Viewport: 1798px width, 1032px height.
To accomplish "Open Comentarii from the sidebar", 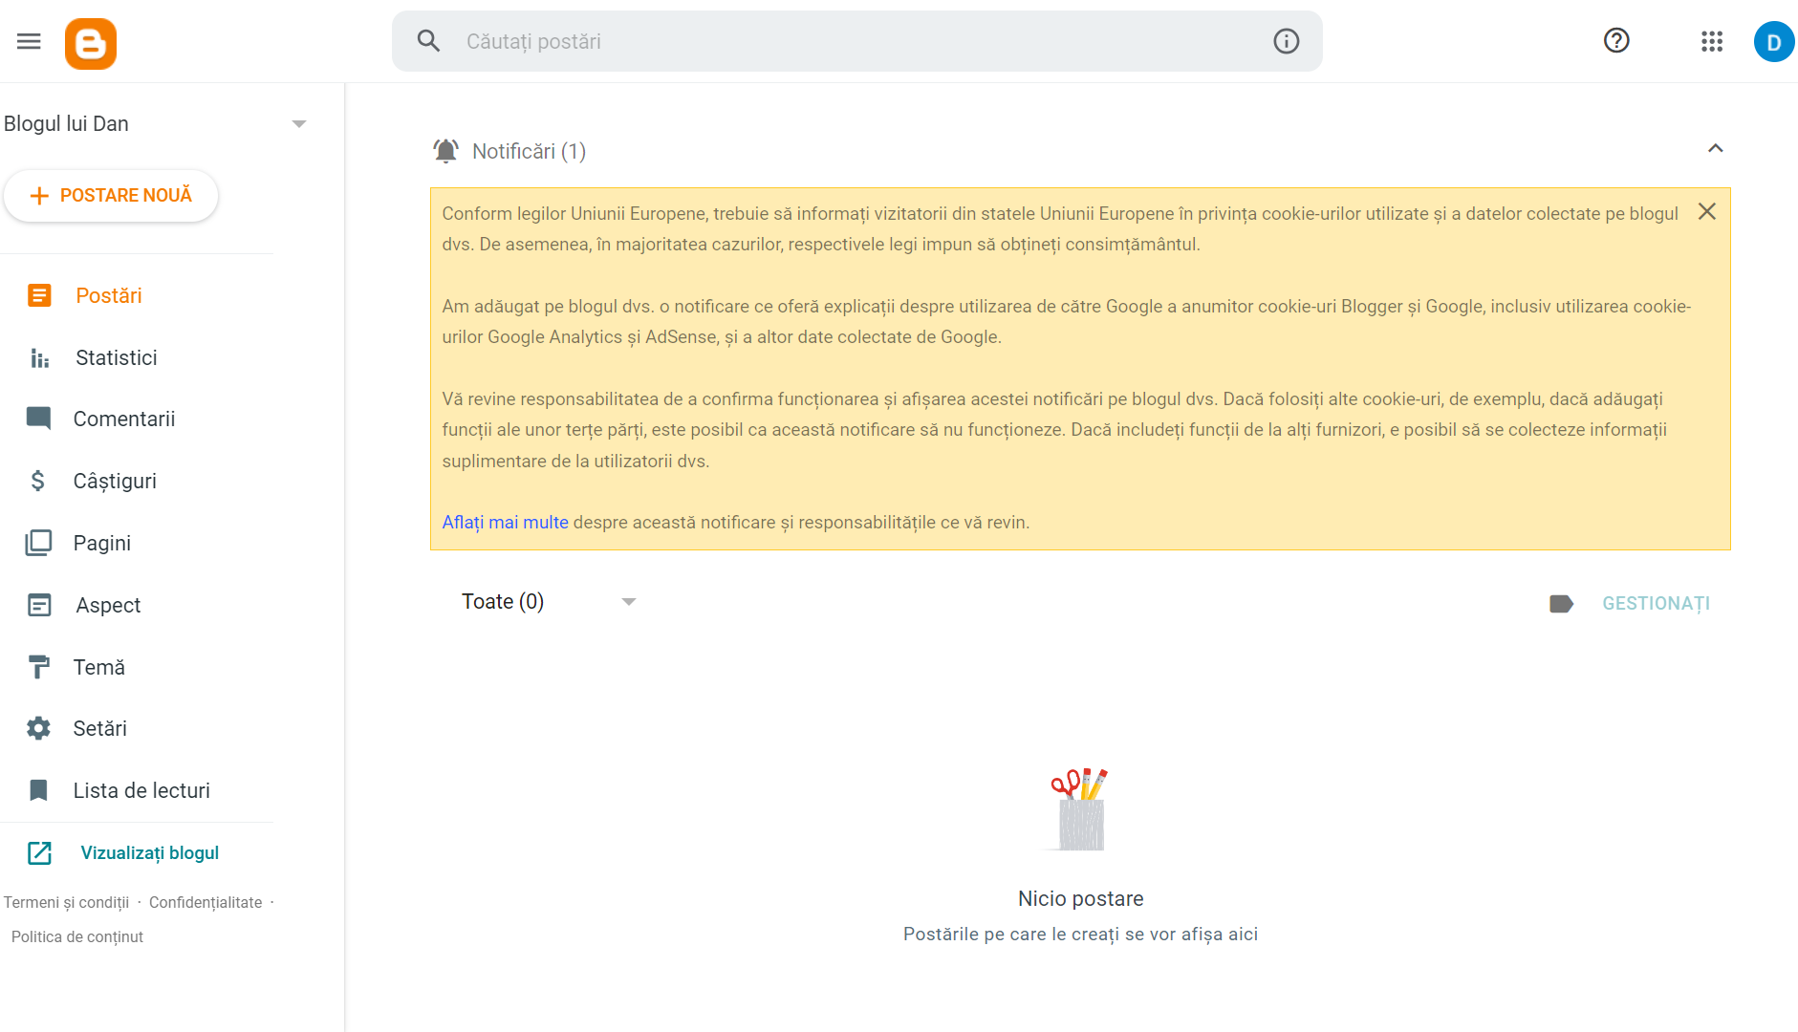I will coord(123,419).
